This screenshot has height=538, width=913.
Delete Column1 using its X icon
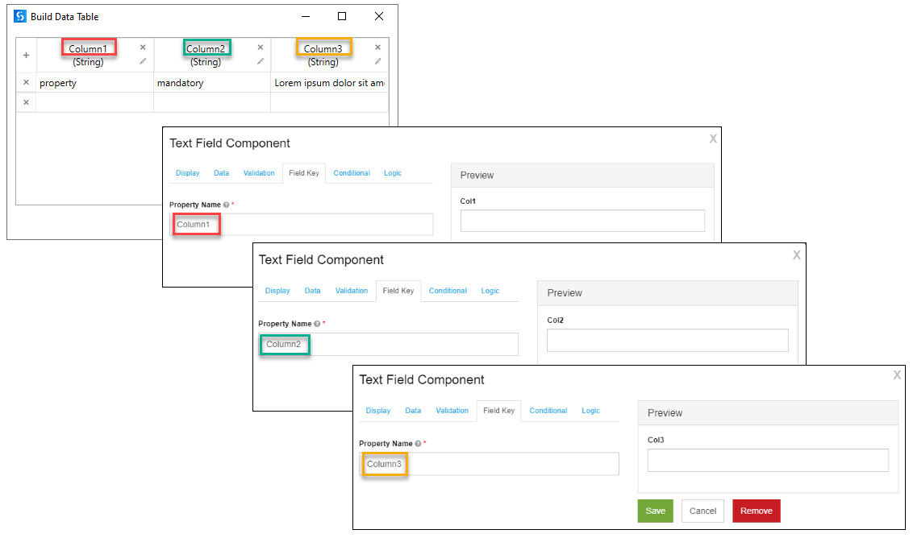pos(143,48)
